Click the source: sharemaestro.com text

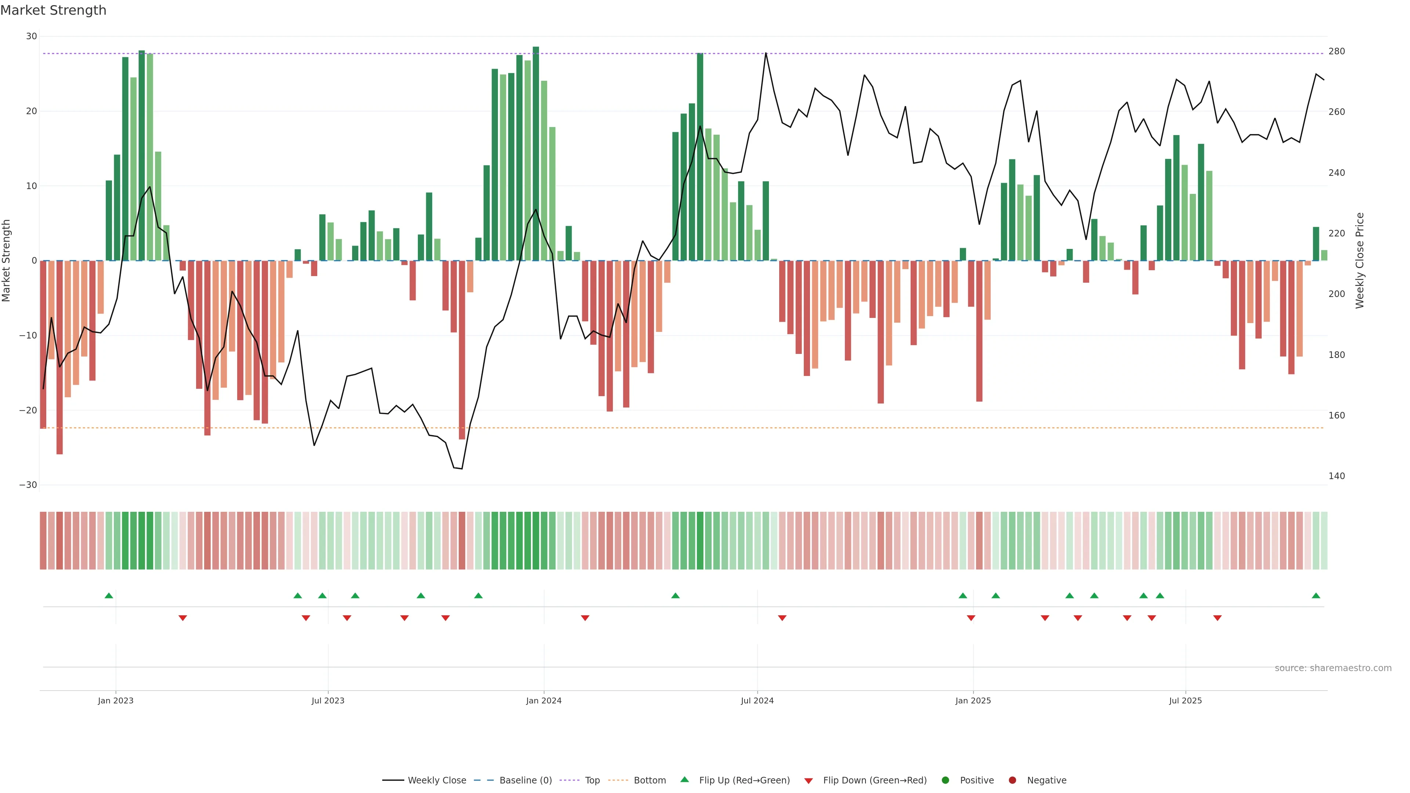[1333, 668]
